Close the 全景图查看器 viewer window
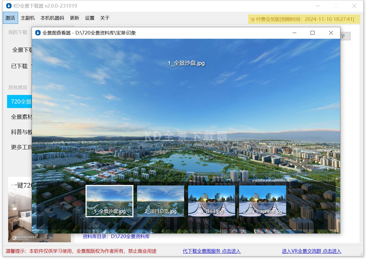Viewport: 366px width, 259px height. point(331,33)
